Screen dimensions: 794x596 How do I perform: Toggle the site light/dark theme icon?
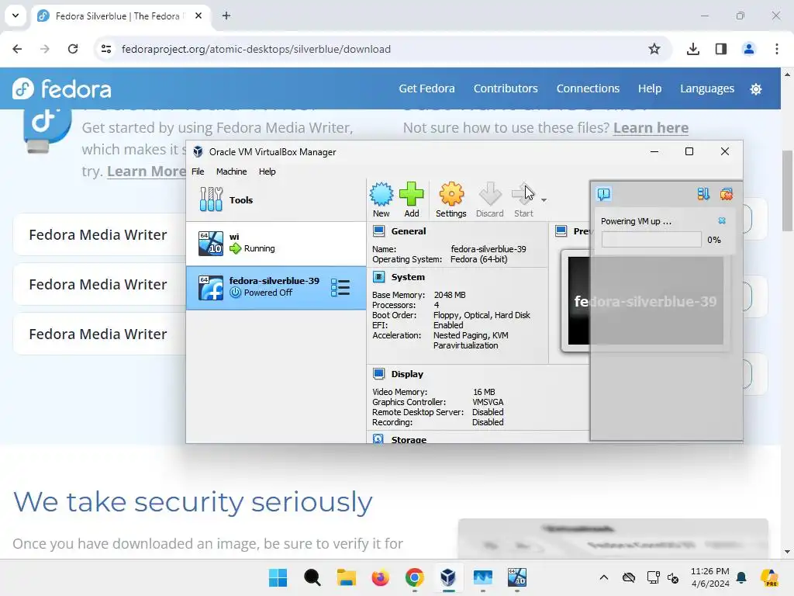tap(756, 89)
